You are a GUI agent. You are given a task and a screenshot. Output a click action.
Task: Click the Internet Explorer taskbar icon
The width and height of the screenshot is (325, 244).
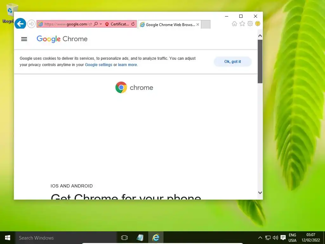[156, 238]
